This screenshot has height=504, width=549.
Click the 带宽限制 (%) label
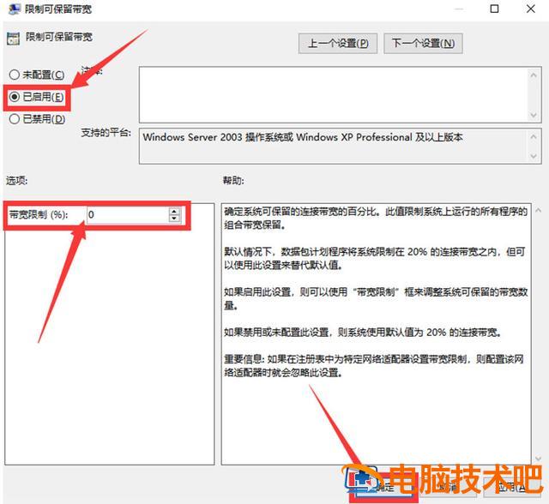pyautogui.click(x=38, y=214)
